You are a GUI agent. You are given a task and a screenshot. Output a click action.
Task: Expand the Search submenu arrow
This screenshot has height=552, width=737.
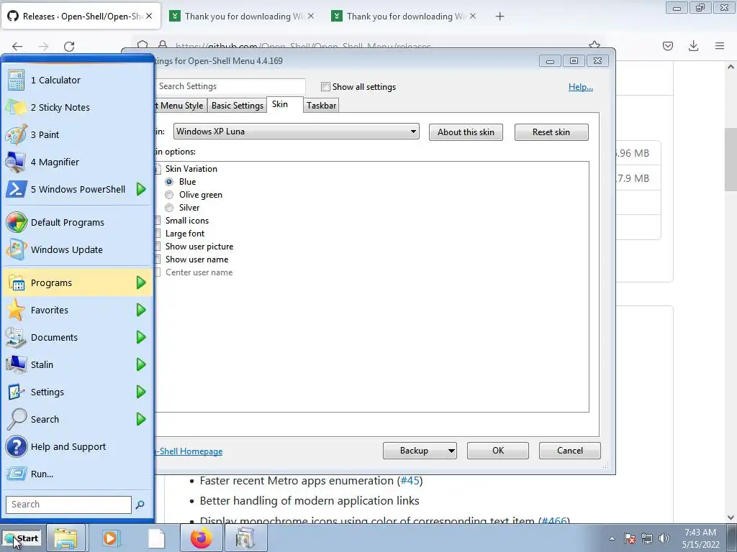point(141,419)
